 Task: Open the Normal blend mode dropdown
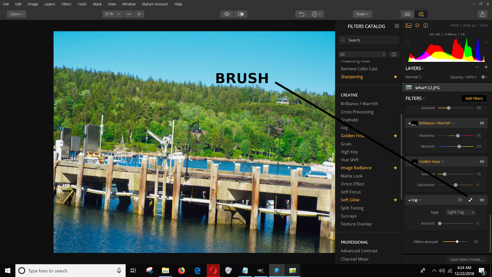413,77
